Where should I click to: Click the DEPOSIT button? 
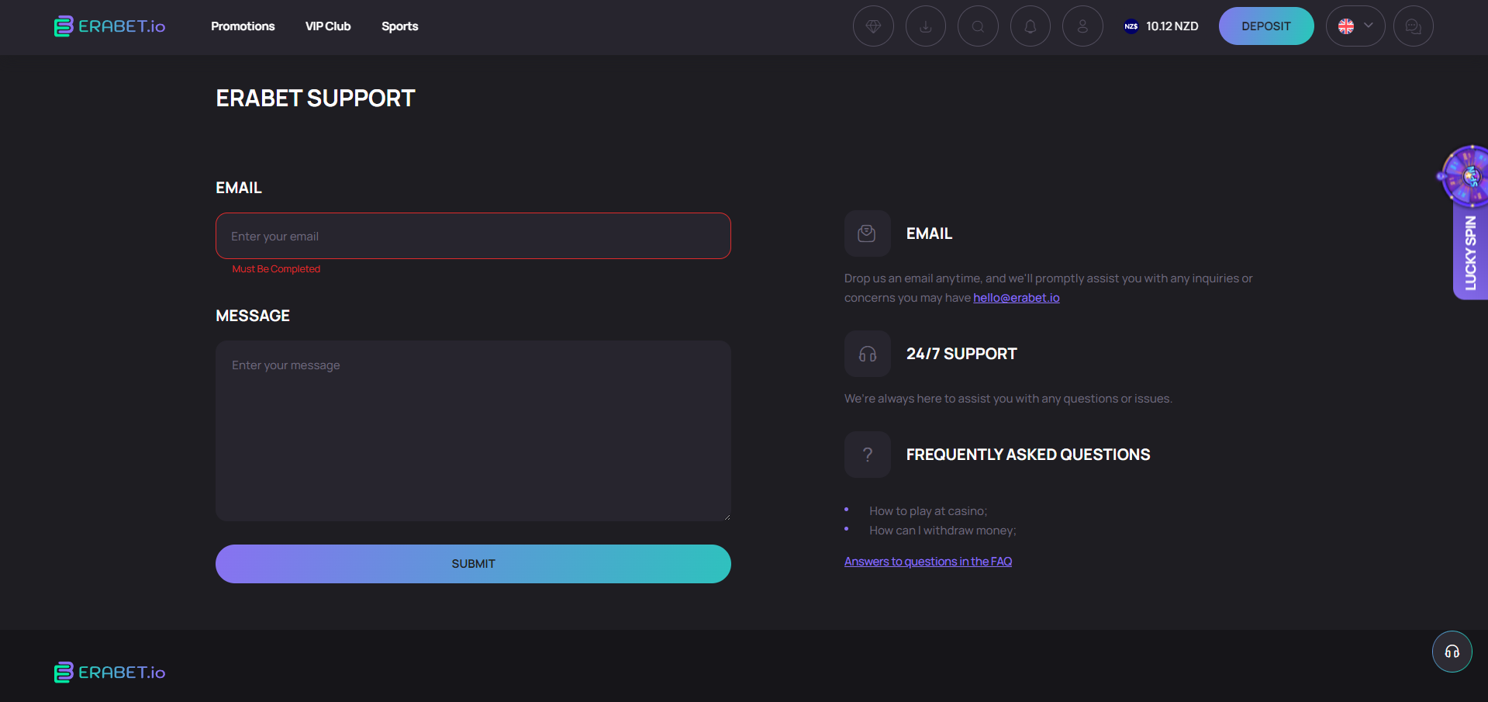[x=1266, y=26]
